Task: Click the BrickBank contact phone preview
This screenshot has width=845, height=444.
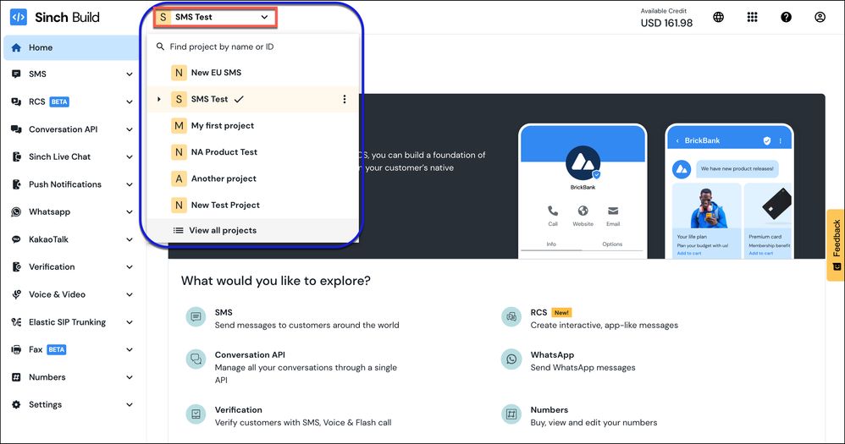Action: coord(583,192)
